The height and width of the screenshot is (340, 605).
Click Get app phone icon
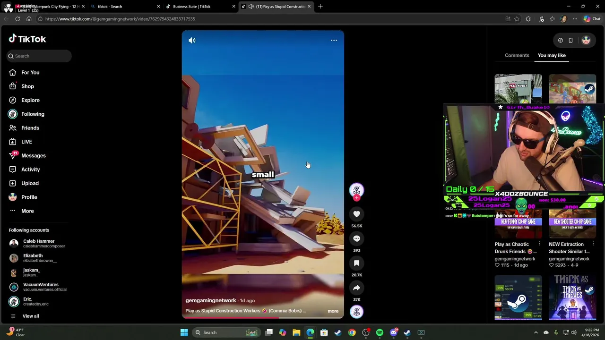pos(570,40)
